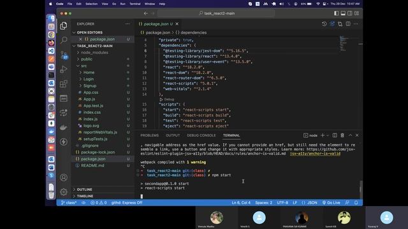The height and width of the screenshot is (229, 408).
Task: Go back using the title bar arrow
Action: (x=146, y=13)
